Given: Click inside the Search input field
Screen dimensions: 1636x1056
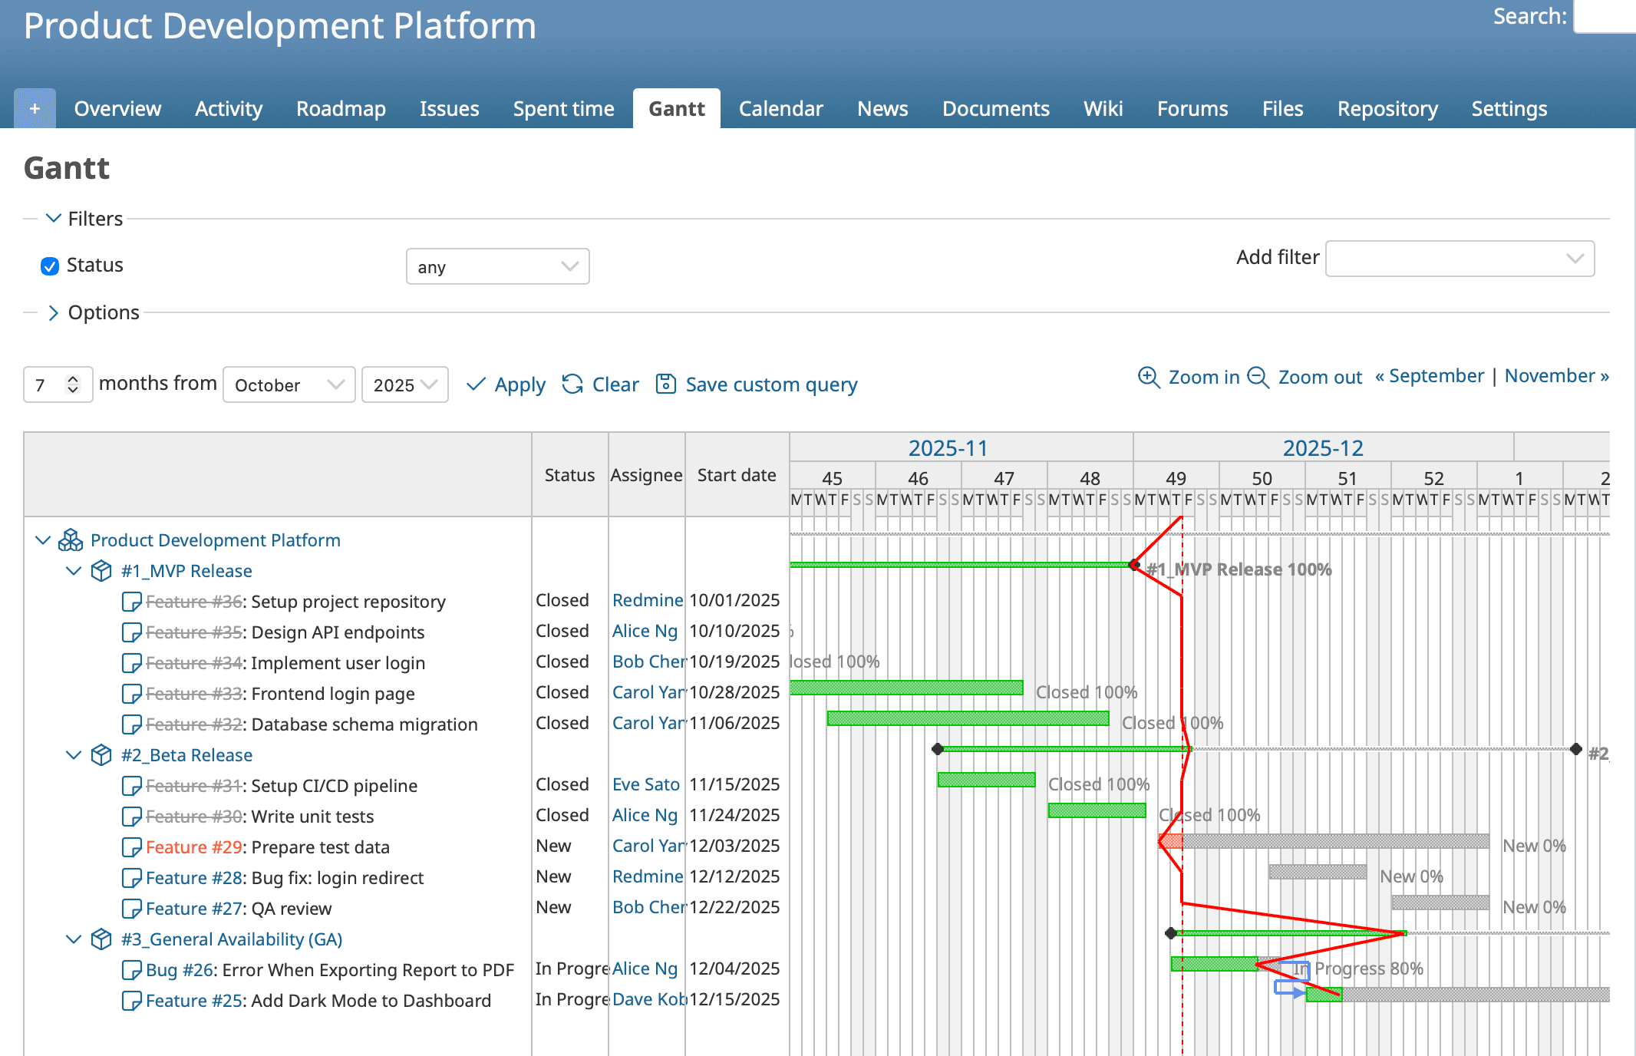Looking at the screenshot, I should pyautogui.click(x=1608, y=17).
